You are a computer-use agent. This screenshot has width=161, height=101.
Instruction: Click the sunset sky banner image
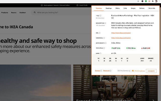click(x=35, y=83)
